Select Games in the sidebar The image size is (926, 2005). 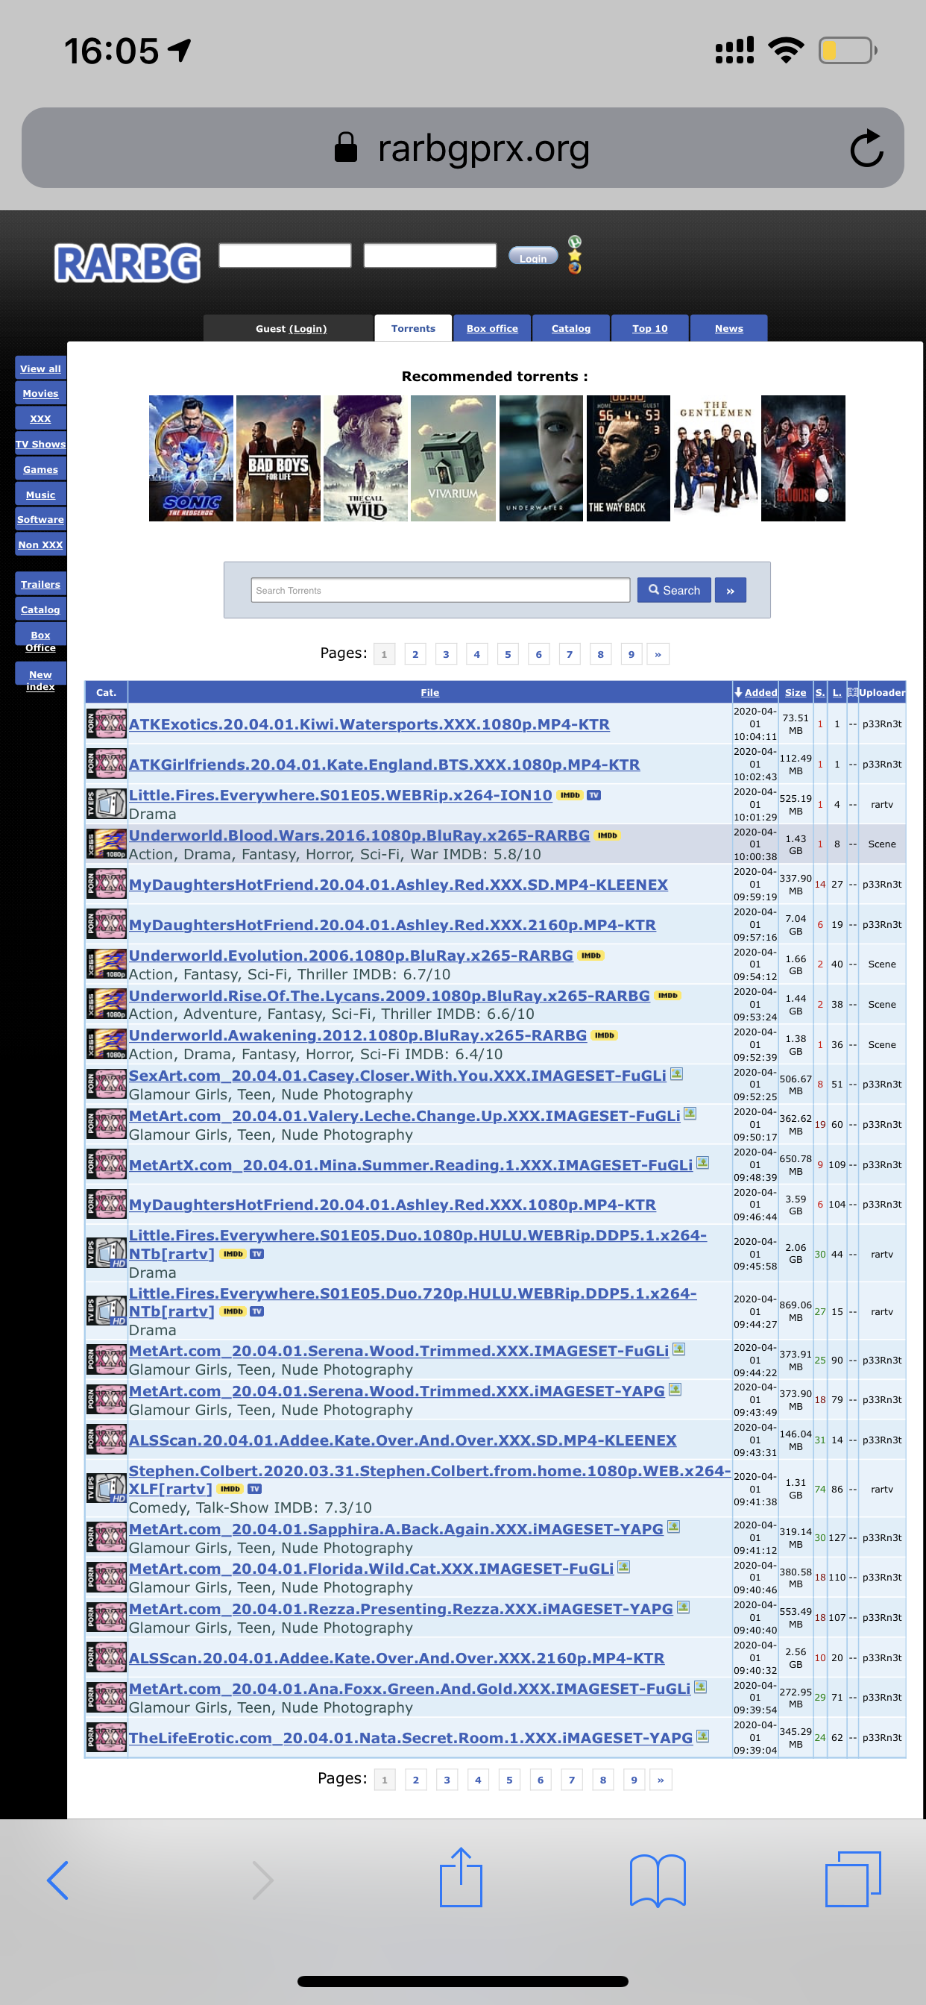coord(40,469)
